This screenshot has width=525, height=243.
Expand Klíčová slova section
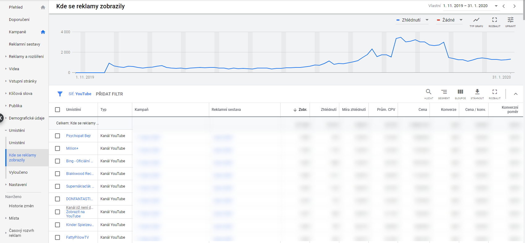pyautogui.click(x=6, y=93)
